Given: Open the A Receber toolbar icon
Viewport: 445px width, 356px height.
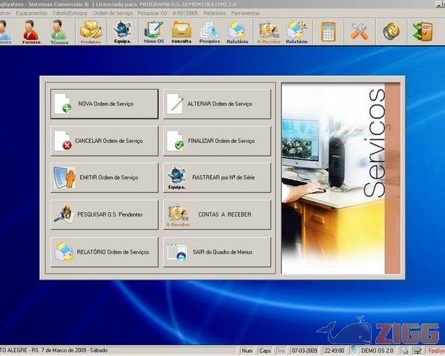Looking at the screenshot, I should pyautogui.click(x=268, y=32).
